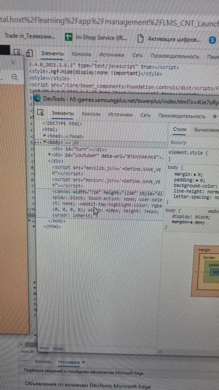Open Производительность tab in front DevTools
219x390 pixels.
tap(182, 116)
